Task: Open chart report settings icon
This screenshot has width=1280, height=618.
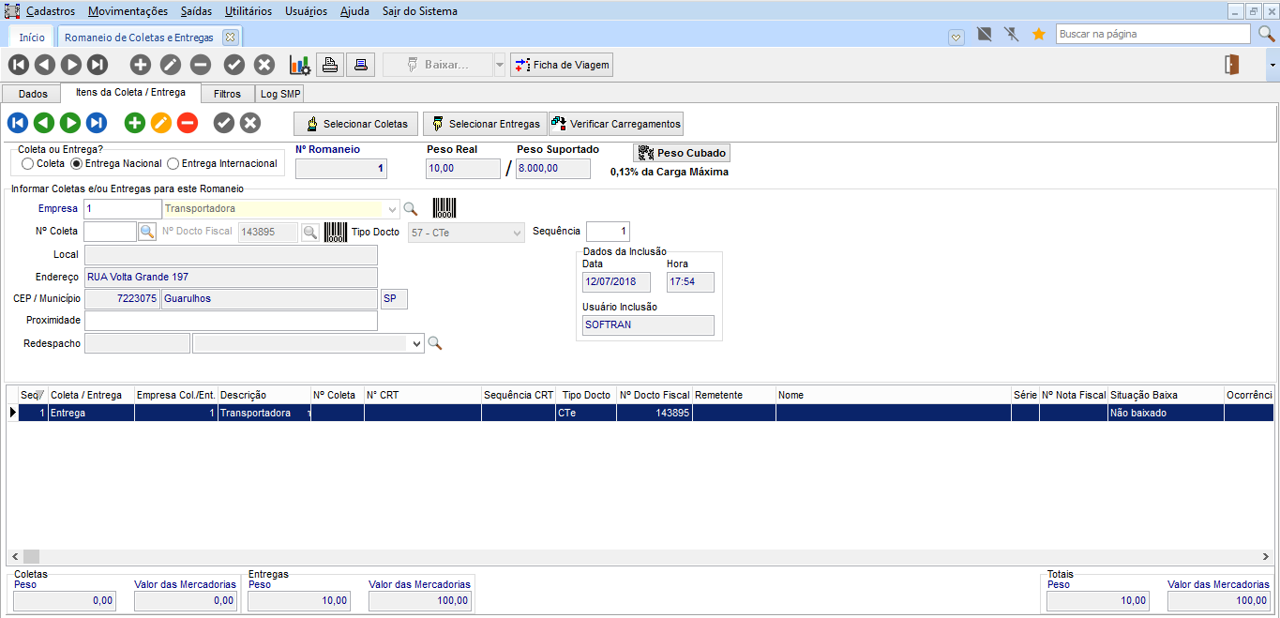Action: (x=300, y=65)
